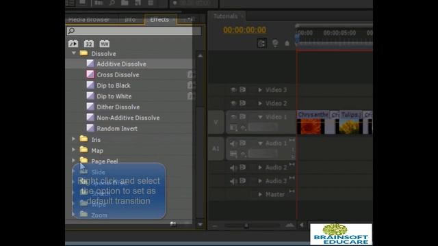Click the A1 source track indicator
The height and width of the screenshot is (246, 438).
[x=216, y=149]
